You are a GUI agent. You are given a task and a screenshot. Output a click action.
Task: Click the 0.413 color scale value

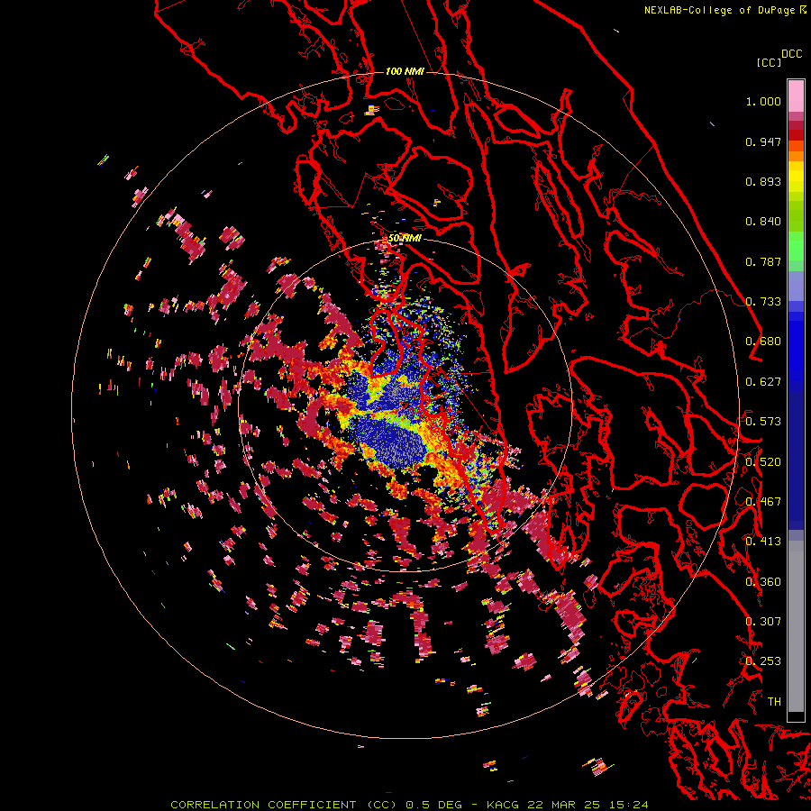pyautogui.click(x=763, y=542)
